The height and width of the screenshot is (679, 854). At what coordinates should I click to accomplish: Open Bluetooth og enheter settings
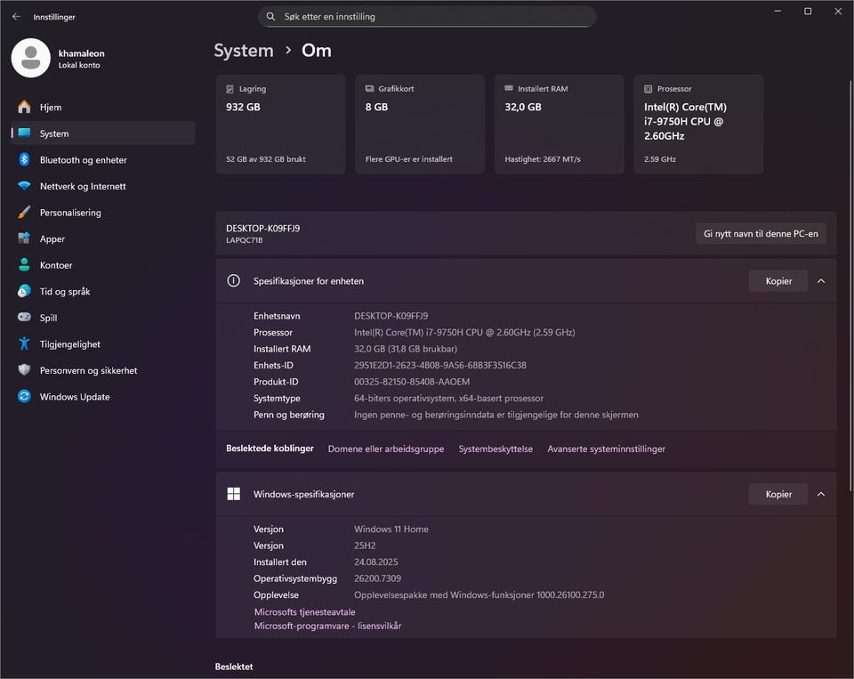[83, 160]
